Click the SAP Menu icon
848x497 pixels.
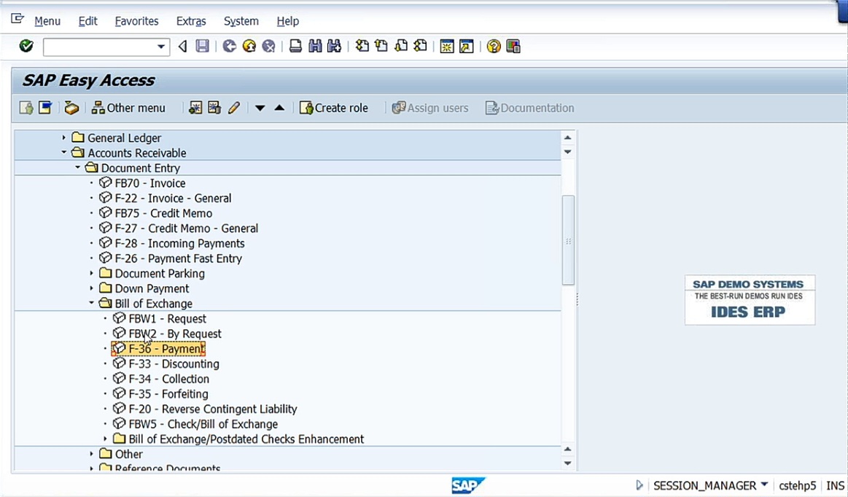point(45,108)
